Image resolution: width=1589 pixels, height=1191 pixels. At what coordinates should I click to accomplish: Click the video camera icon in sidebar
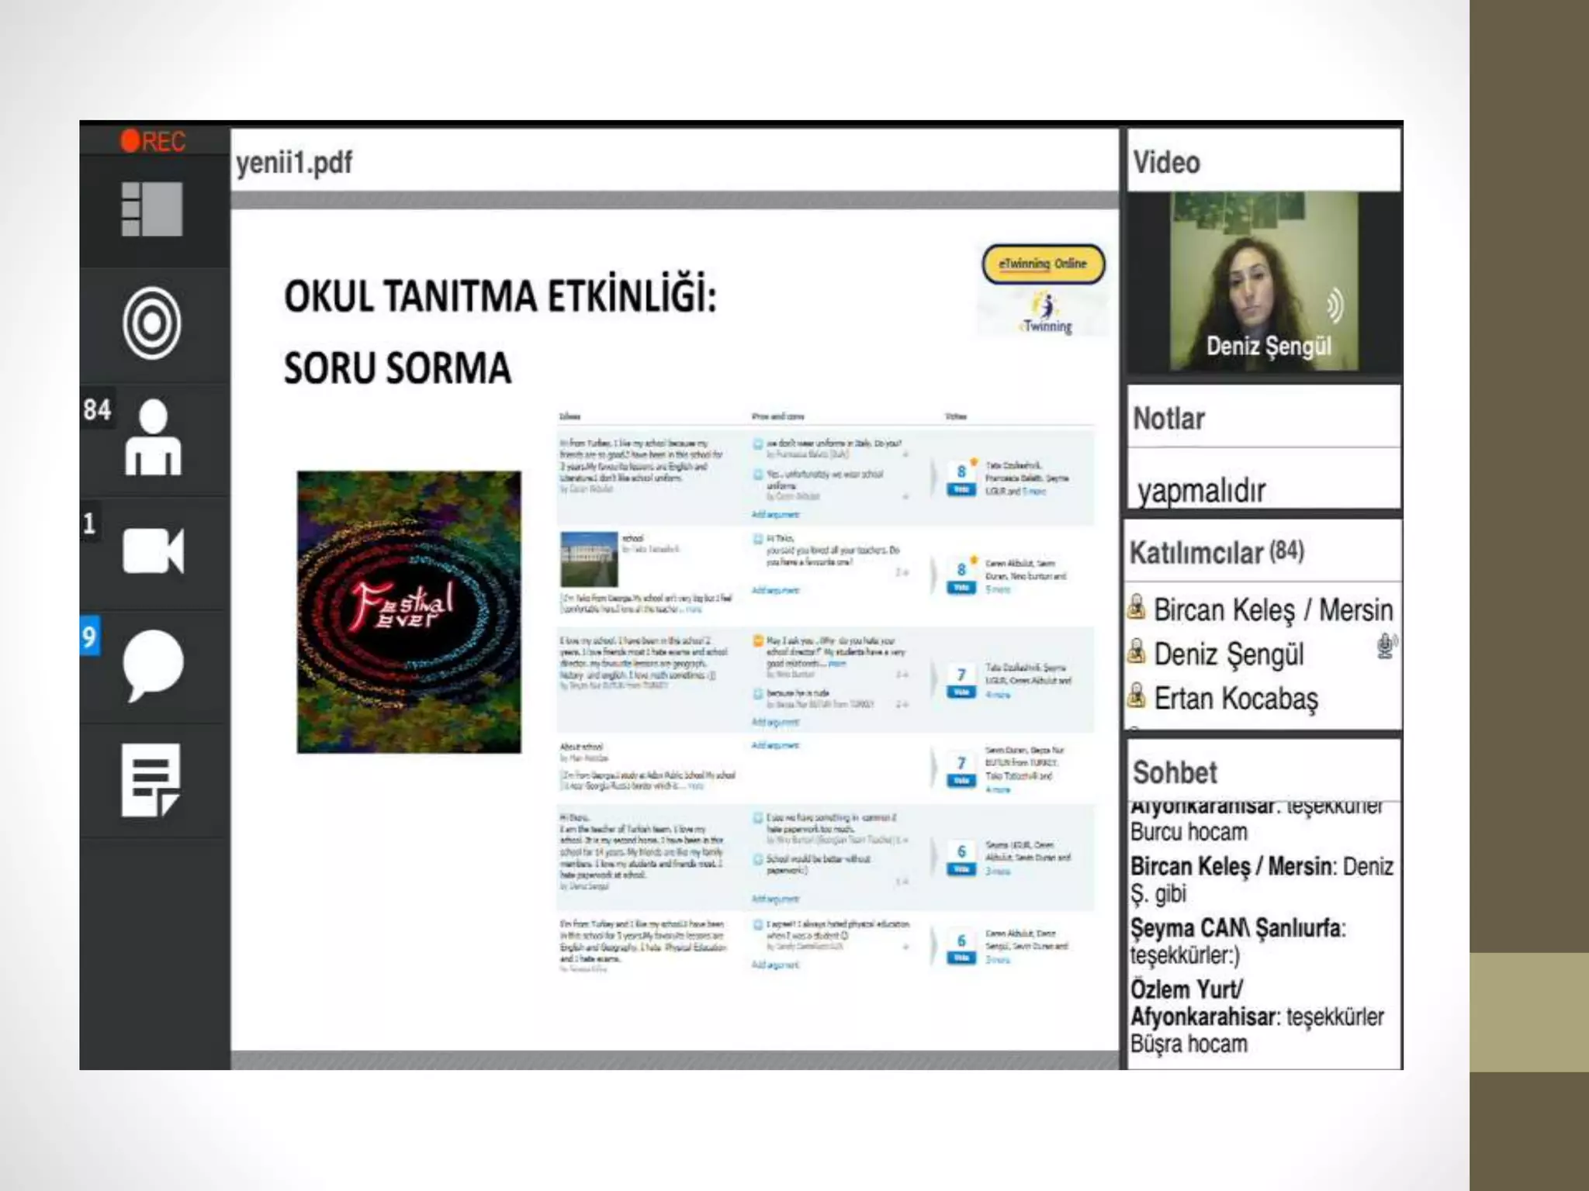[x=153, y=551]
